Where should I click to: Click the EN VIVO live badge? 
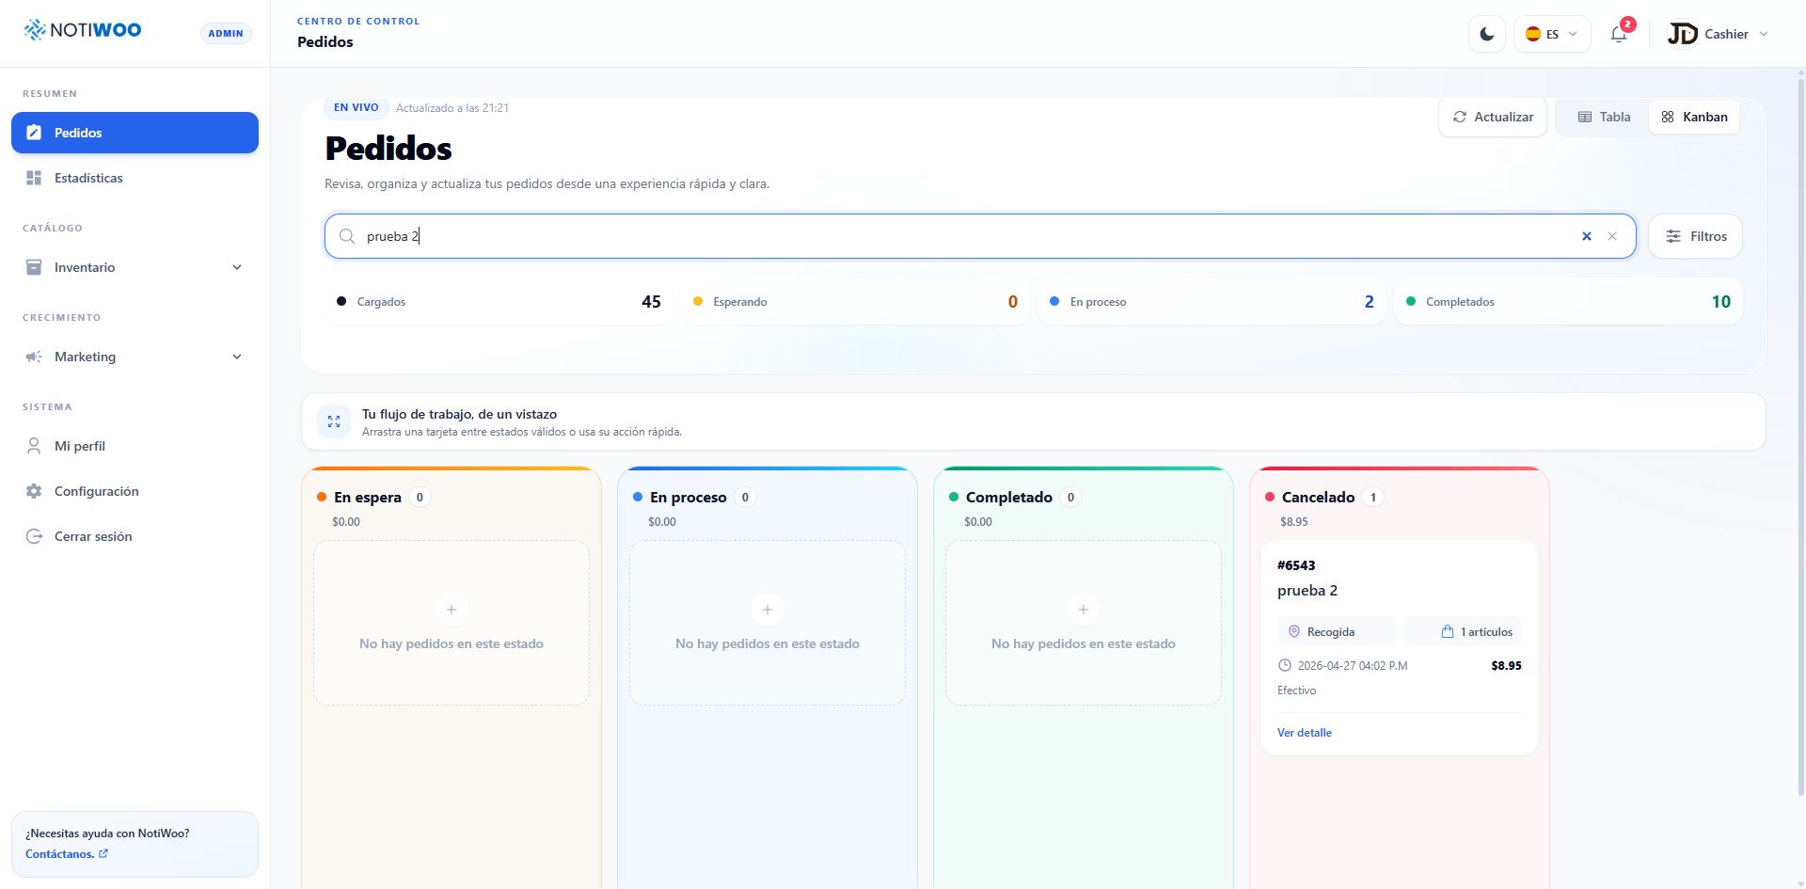pos(356,107)
